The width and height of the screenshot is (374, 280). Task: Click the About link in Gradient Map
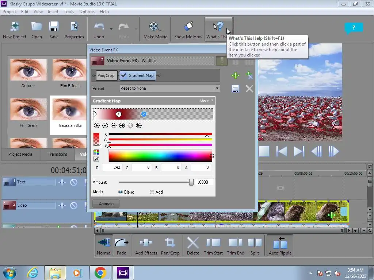204,101
